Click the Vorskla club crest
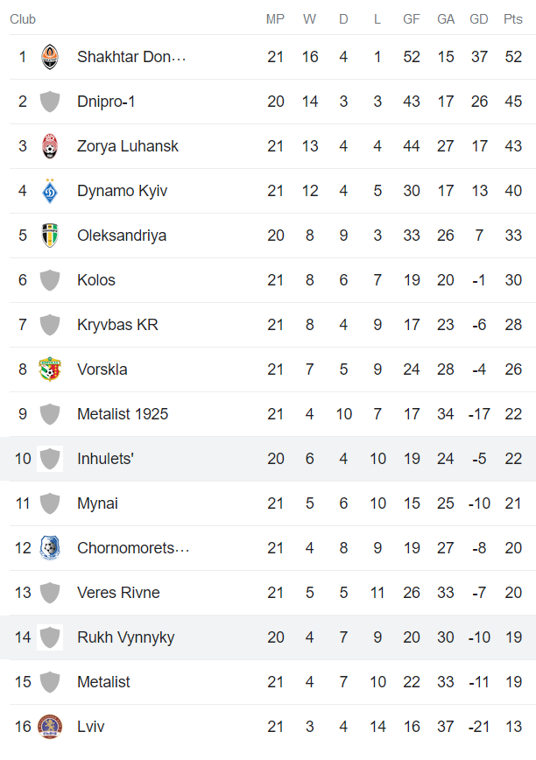 pyautogui.click(x=50, y=369)
